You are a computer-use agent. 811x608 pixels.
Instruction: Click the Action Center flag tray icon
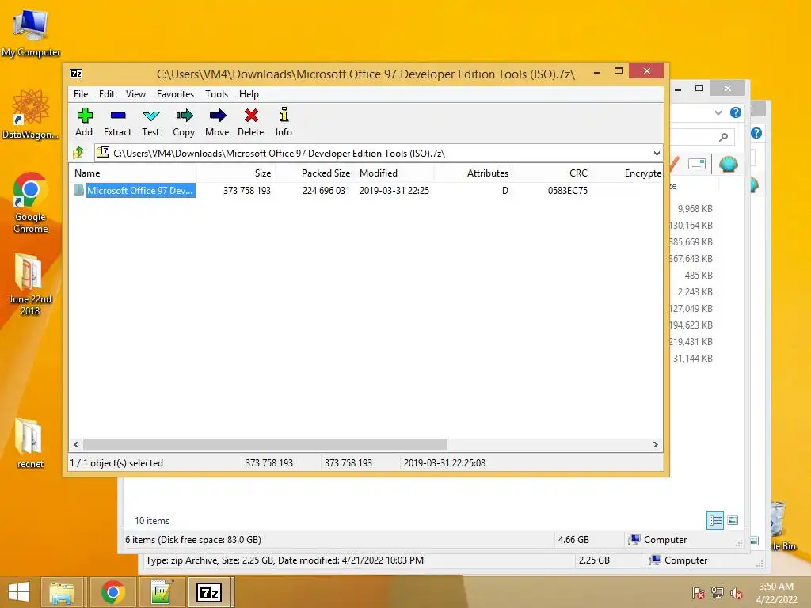[x=698, y=593]
